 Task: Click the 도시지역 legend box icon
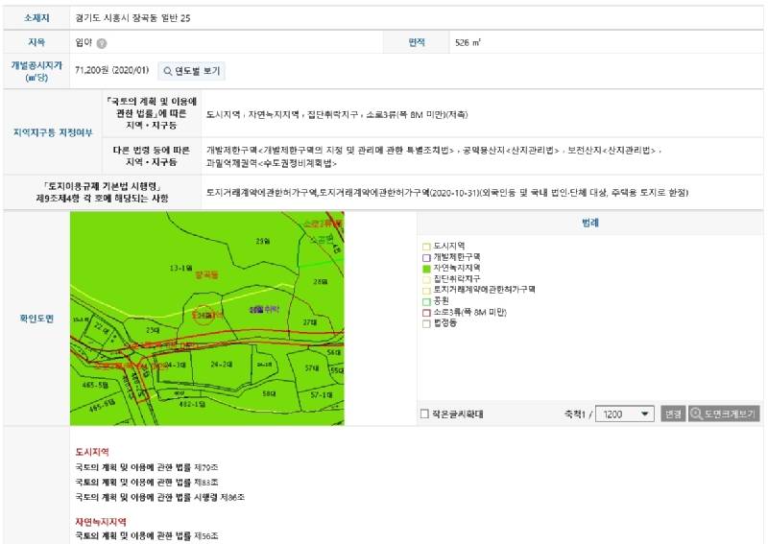coord(426,247)
